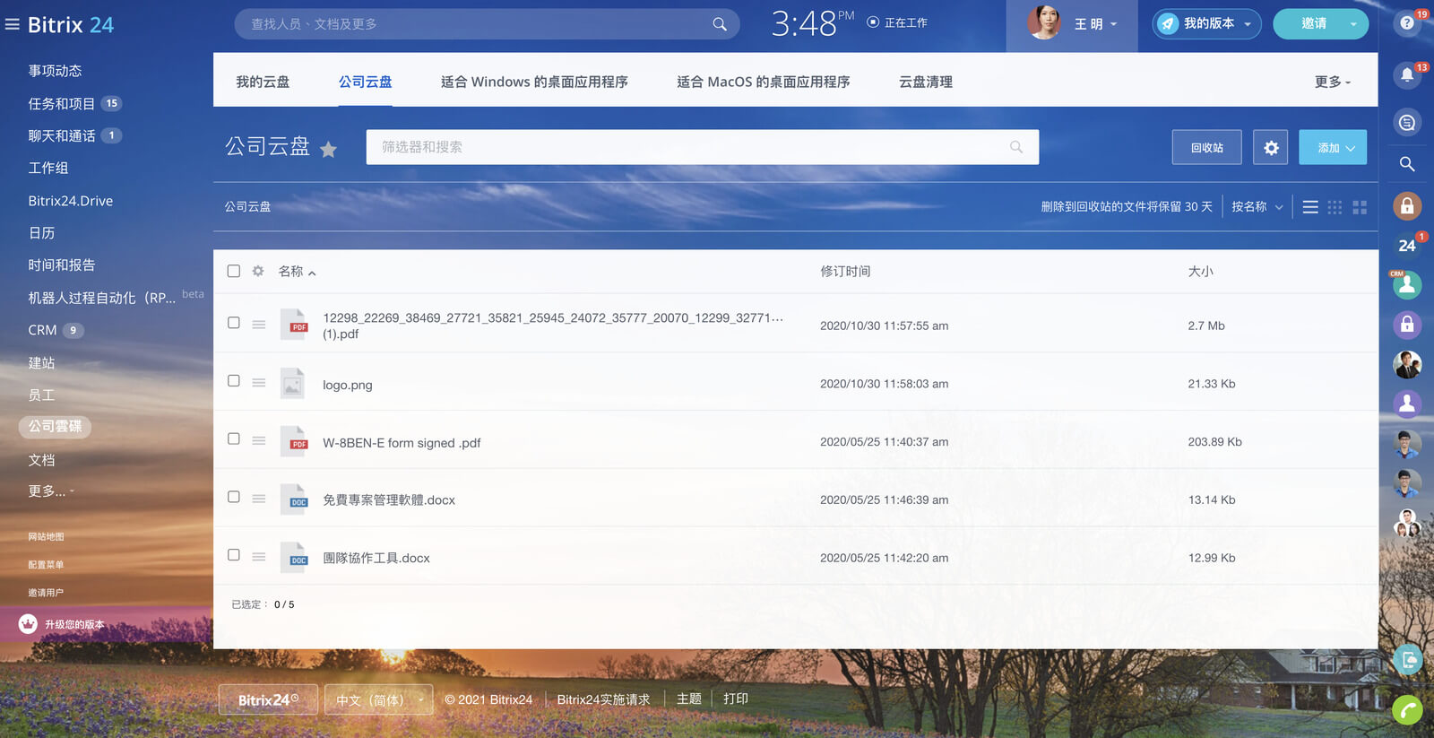Screen dimensions: 1434x738
Task: Open actions menu for 免費專案管理軟體.docx row
Action: [259, 499]
